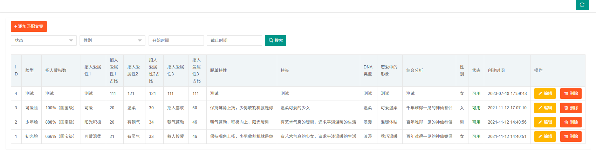This screenshot has width=596, height=162.
Task: Edit the 初恋脸 row
Action: (x=544, y=137)
